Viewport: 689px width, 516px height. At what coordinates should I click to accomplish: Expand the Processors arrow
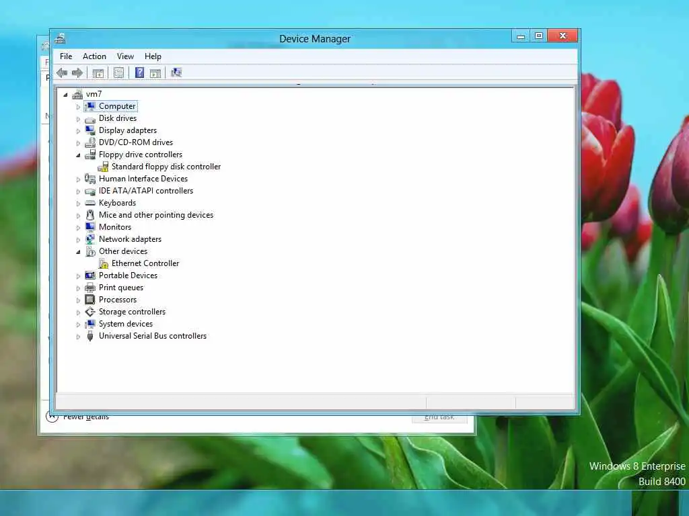tap(78, 300)
